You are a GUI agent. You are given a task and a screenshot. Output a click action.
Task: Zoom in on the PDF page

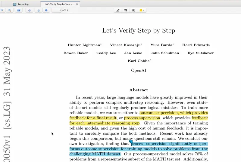10,10
